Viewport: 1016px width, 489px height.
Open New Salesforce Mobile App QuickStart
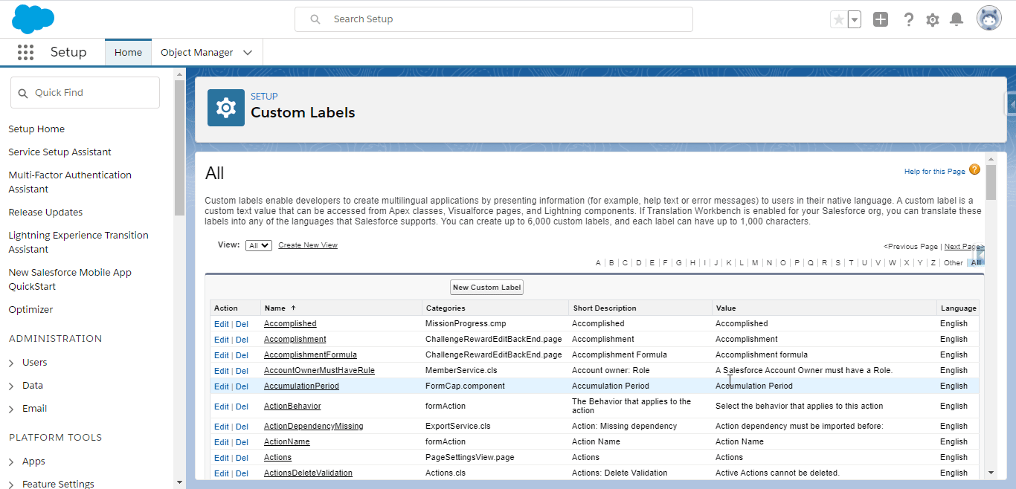pyautogui.click(x=70, y=279)
